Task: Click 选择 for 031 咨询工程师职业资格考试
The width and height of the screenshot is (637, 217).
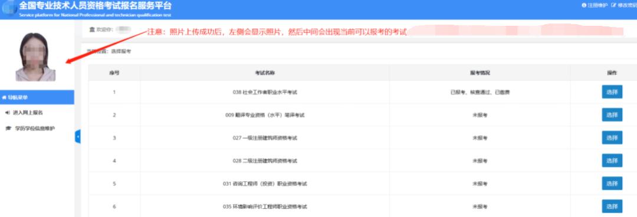Action: pyautogui.click(x=612, y=183)
